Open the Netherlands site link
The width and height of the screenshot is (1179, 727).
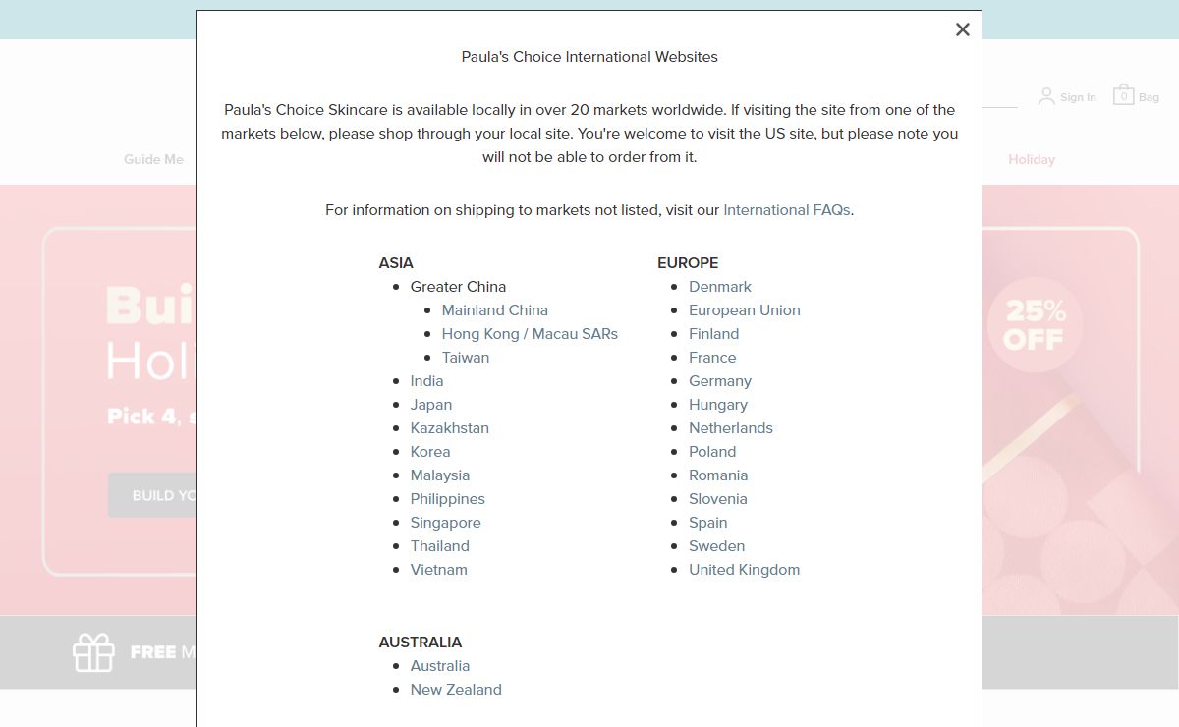731,428
